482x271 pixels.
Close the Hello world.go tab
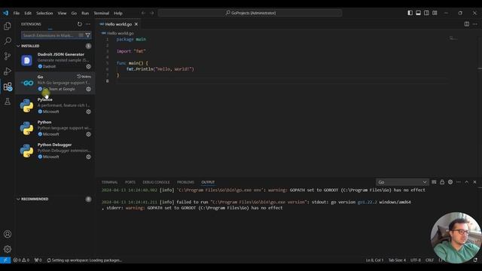tap(136, 24)
